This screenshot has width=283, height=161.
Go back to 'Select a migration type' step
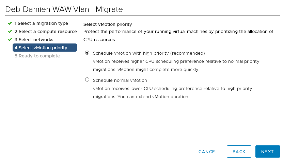pyautogui.click(x=41, y=23)
